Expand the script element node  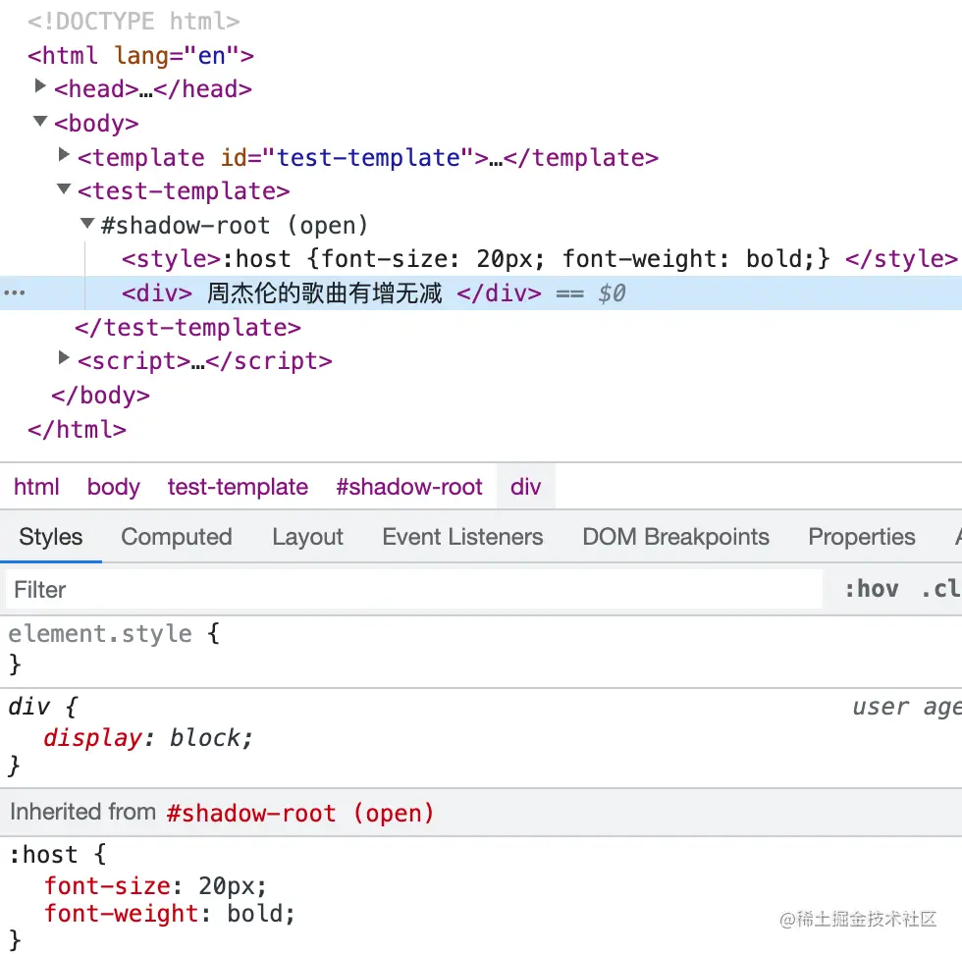pos(63,357)
